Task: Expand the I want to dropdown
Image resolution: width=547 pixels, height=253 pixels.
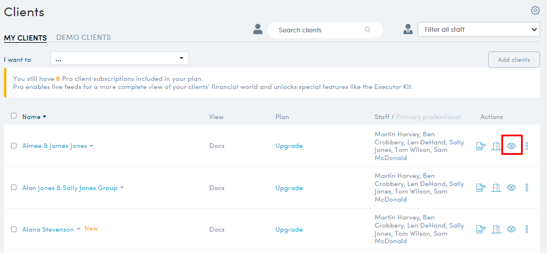Action: pyautogui.click(x=120, y=58)
